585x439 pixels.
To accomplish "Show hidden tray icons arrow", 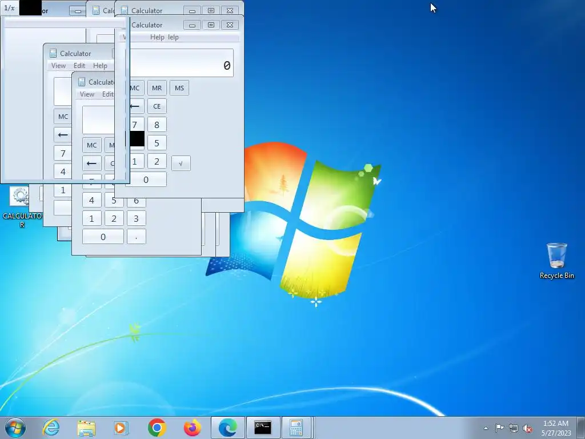I will pyautogui.click(x=486, y=428).
